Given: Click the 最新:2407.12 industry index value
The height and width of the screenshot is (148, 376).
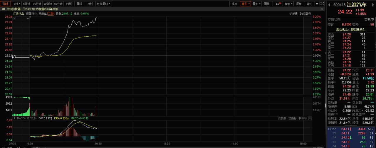Looking at the screenshot, I should coord(64,14).
